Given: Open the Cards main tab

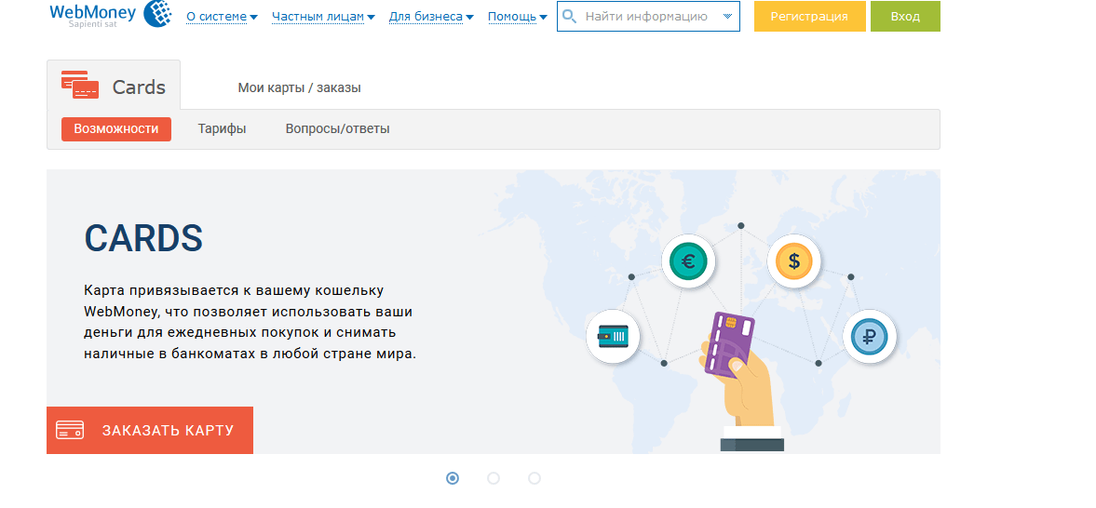Looking at the screenshot, I should click(x=114, y=86).
